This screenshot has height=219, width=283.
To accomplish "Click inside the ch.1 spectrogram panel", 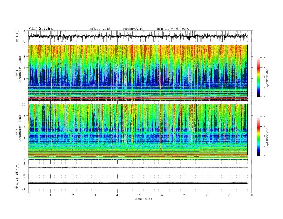I will coord(138,73).
